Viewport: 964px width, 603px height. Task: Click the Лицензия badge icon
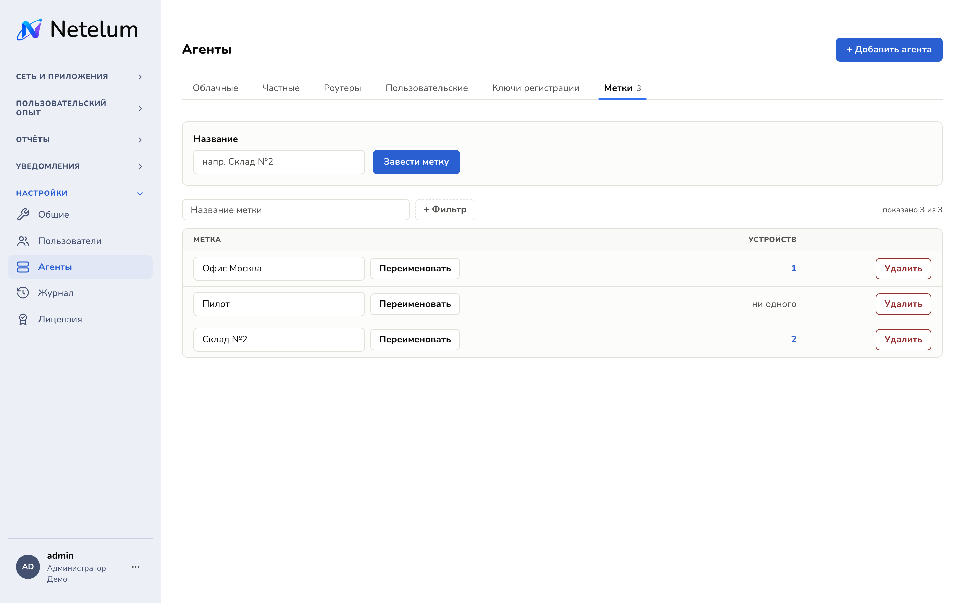click(23, 319)
